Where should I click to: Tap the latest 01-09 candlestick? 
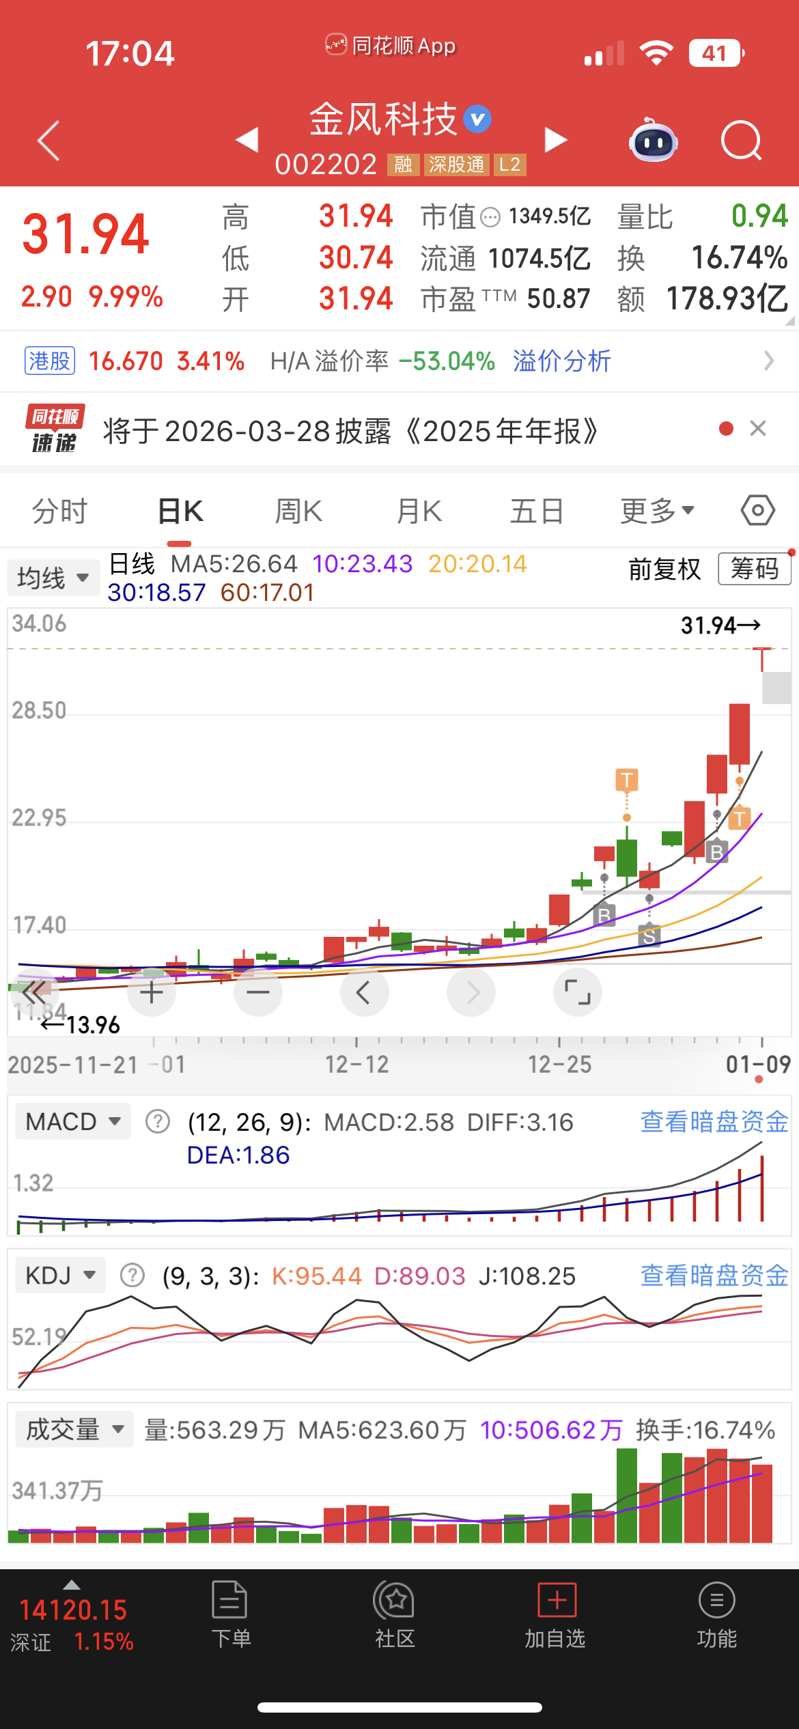click(762, 659)
